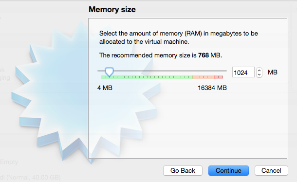Click the slider track at its right end

pos(225,71)
